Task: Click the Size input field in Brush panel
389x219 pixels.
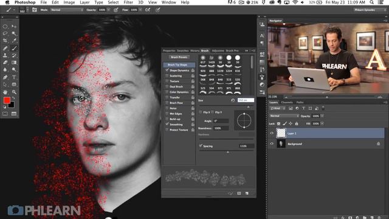Action: coord(246,100)
